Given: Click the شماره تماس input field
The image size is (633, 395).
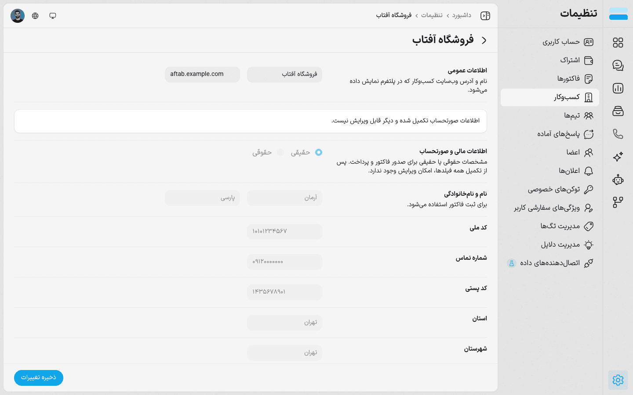Looking at the screenshot, I should [284, 262].
